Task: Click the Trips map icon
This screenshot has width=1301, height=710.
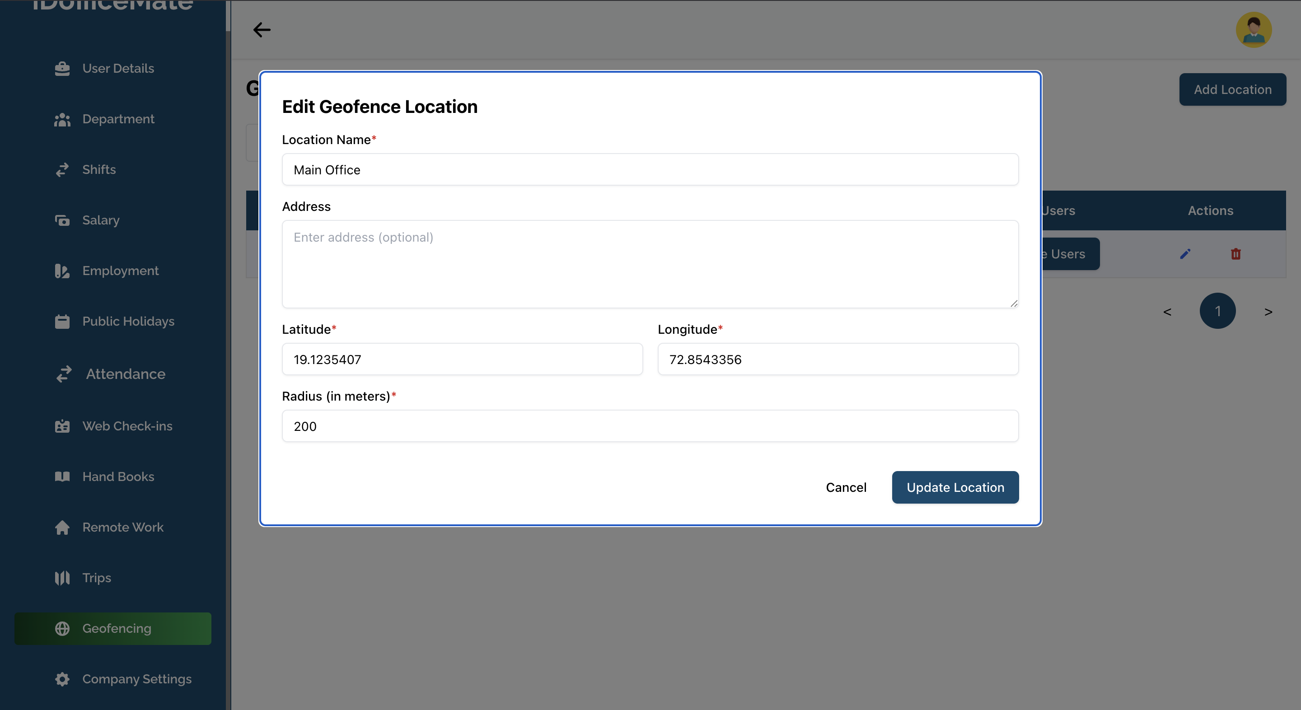Action: pyautogui.click(x=62, y=578)
